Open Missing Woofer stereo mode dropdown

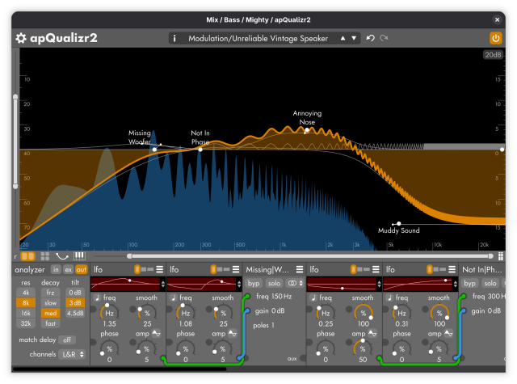tap(295, 284)
